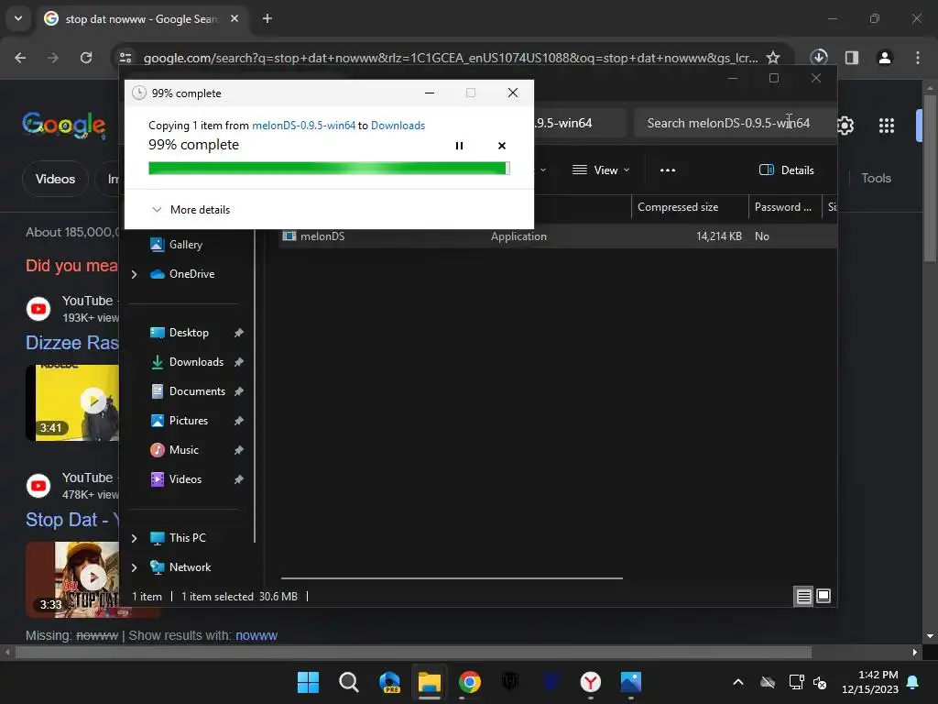938x704 pixels.
Task: Unpin Downloads using its pin icon
Action: (x=239, y=362)
